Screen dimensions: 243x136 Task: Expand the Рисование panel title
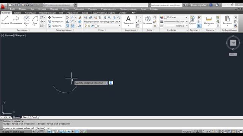coord(23,30)
